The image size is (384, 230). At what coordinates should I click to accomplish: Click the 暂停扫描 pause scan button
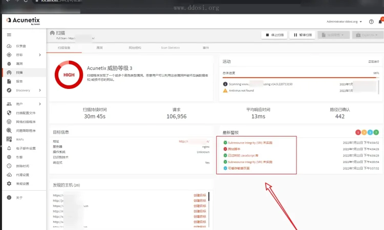pyautogui.click(x=303, y=35)
